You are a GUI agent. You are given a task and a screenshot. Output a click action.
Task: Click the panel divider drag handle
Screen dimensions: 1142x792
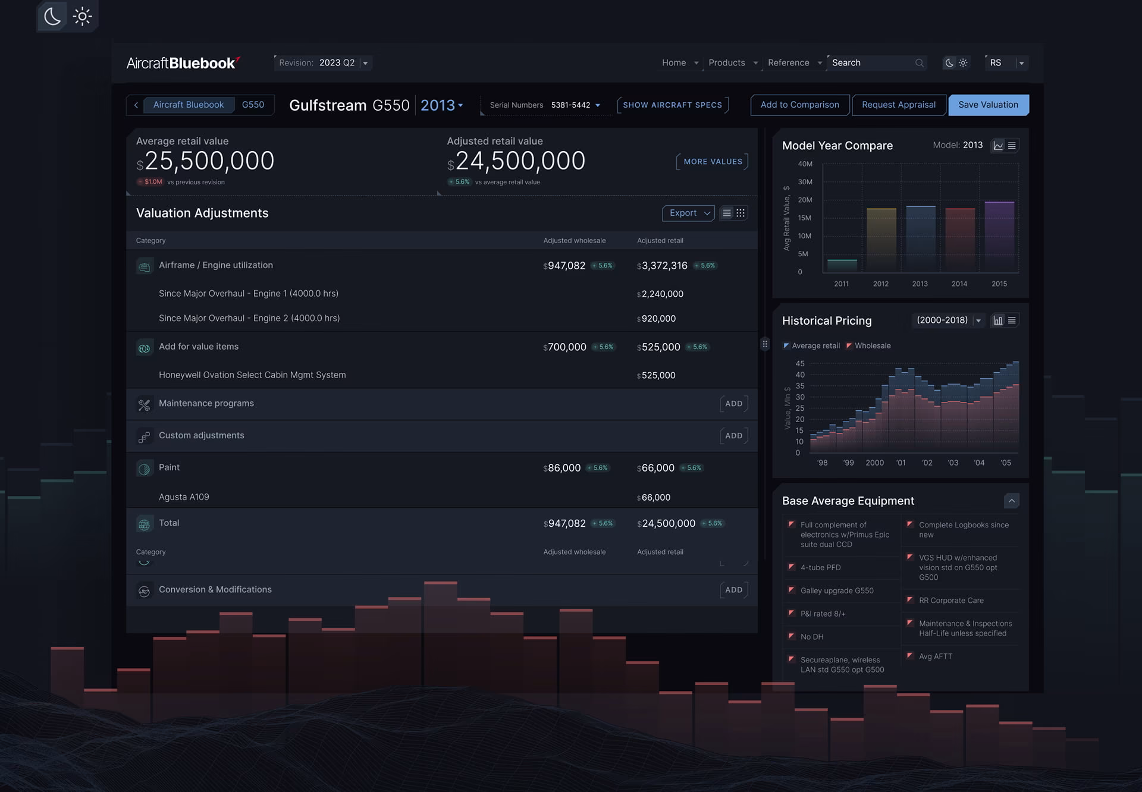tap(765, 344)
